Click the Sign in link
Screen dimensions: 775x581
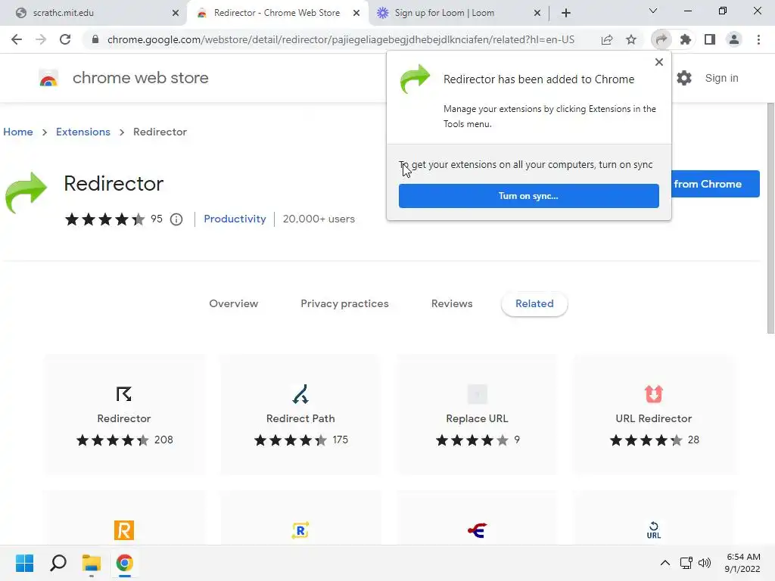click(721, 78)
